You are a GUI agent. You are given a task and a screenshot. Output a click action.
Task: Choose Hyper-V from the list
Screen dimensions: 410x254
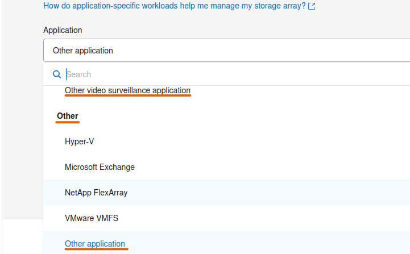226,141
